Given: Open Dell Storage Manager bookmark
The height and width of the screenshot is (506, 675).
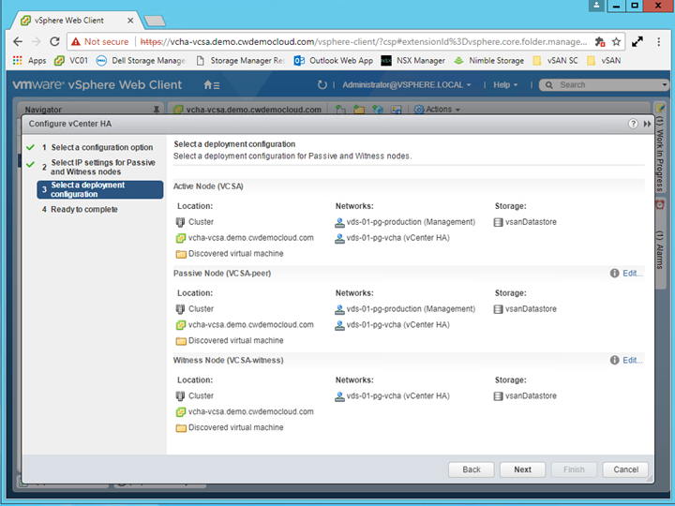Looking at the screenshot, I should (141, 61).
